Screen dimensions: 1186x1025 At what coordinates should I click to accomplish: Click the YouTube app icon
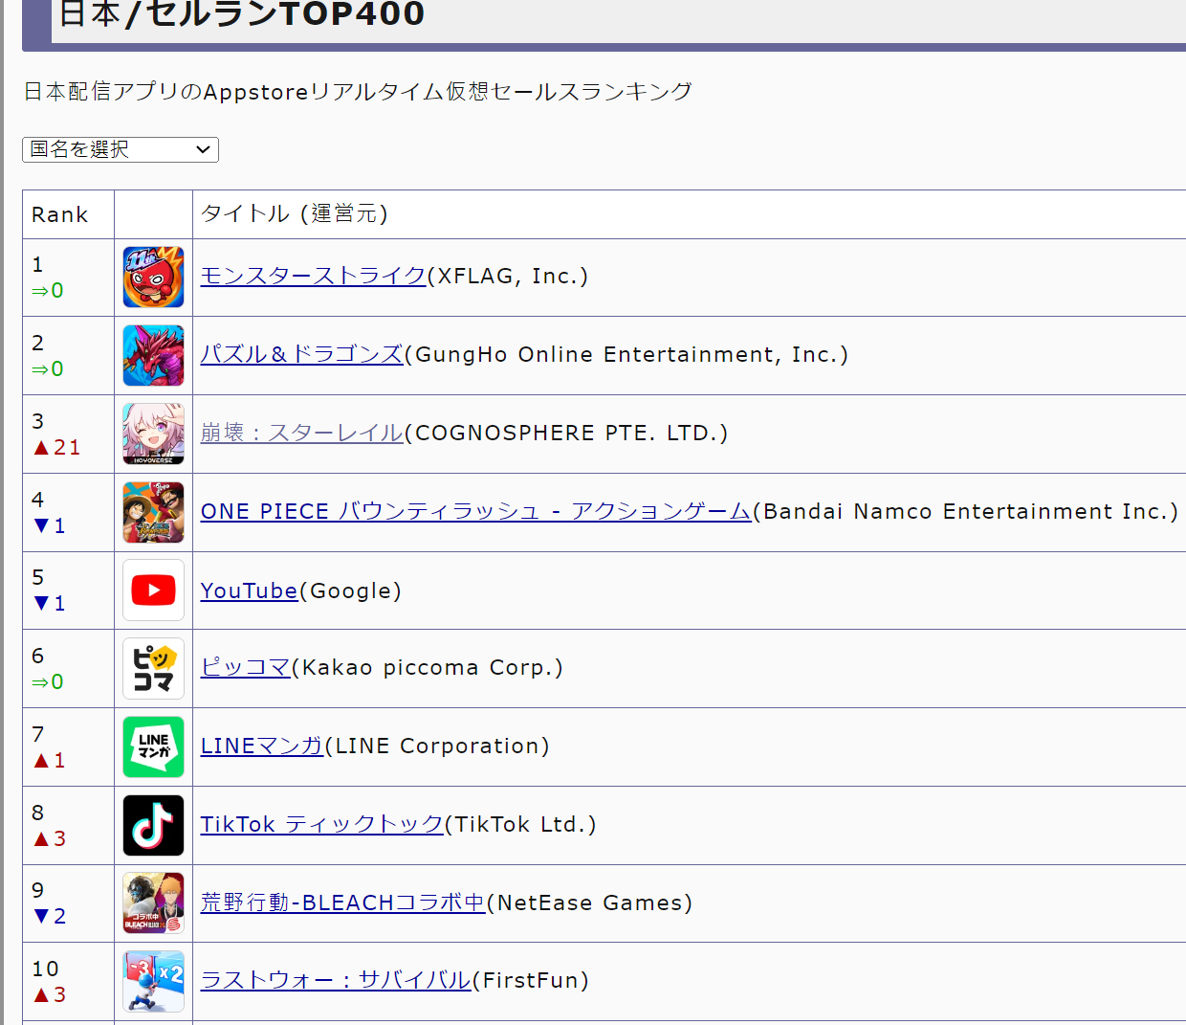[153, 590]
